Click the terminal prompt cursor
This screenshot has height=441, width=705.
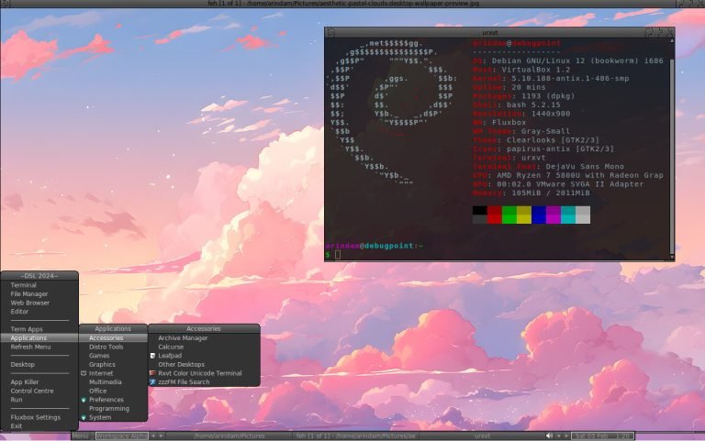click(338, 255)
